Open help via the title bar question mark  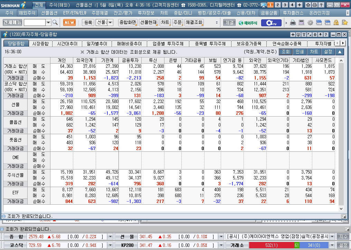(x=321, y=5)
